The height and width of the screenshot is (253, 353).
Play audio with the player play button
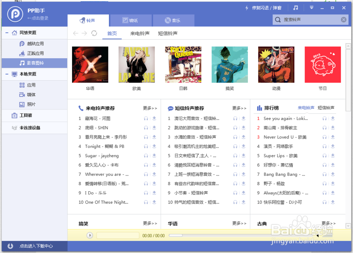tap(90, 235)
